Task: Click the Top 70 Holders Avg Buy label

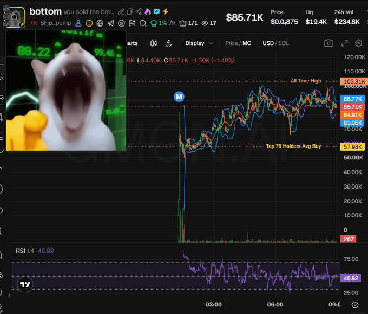Action: tap(293, 146)
